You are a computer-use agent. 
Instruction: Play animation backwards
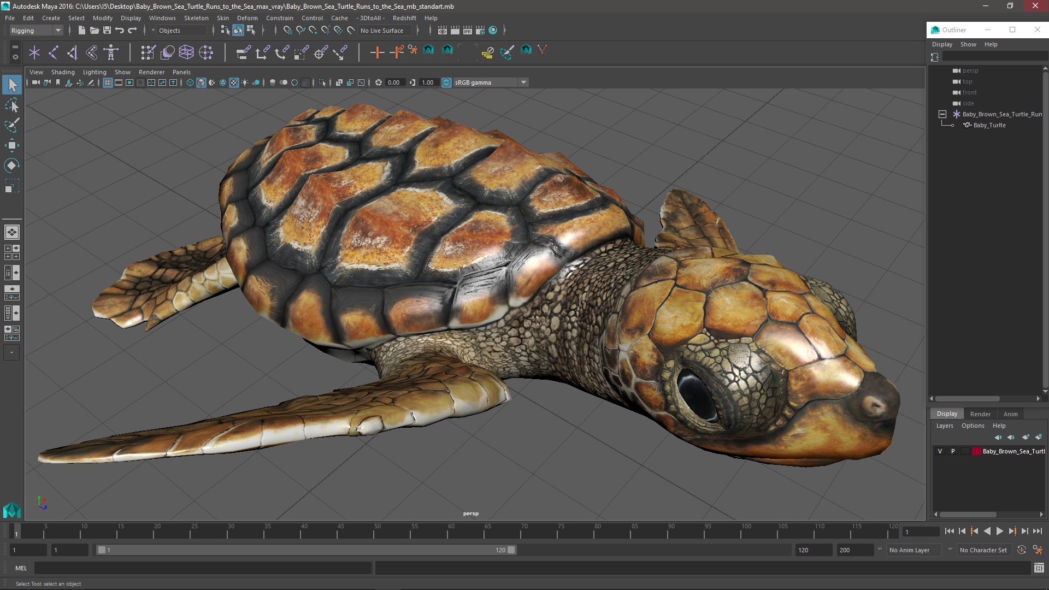987,531
